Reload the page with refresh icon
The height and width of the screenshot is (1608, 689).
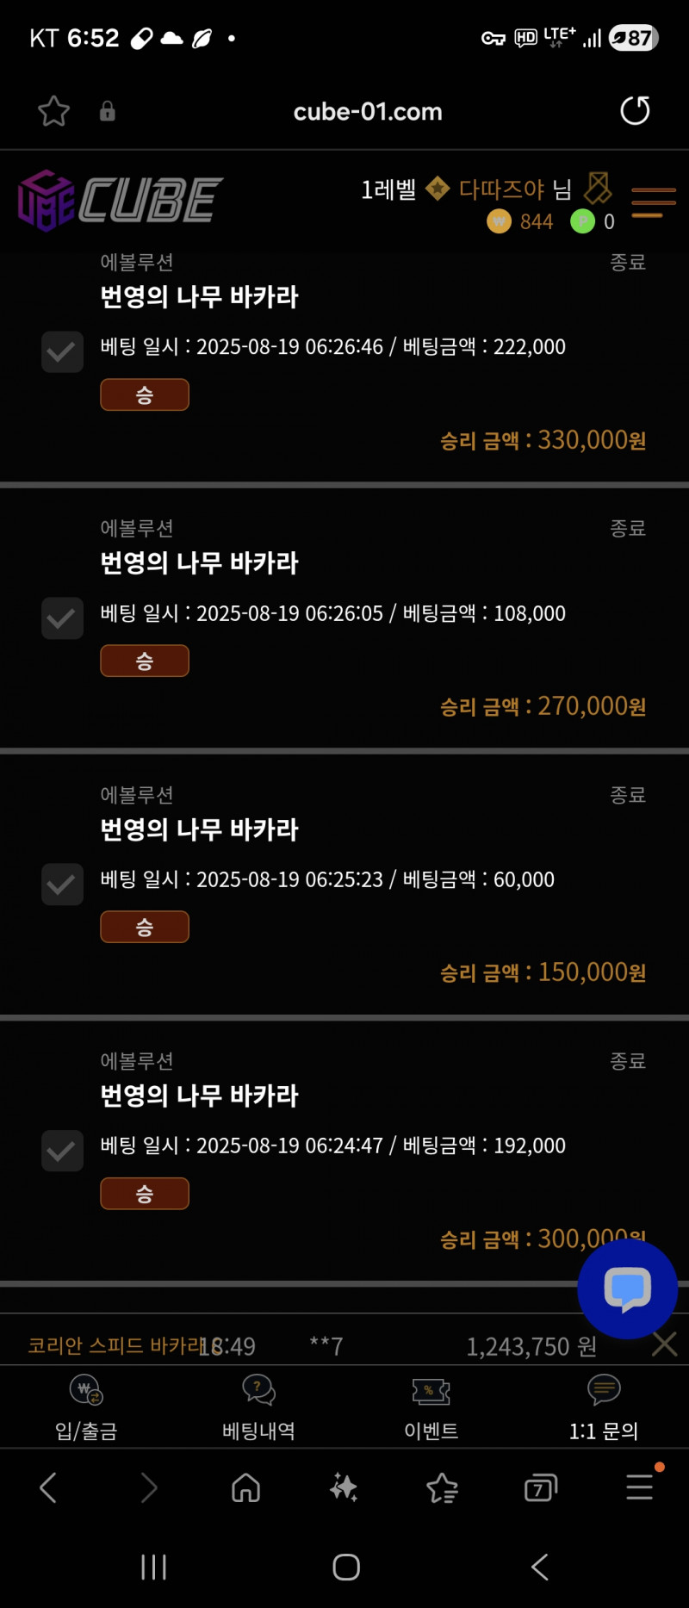[635, 111]
